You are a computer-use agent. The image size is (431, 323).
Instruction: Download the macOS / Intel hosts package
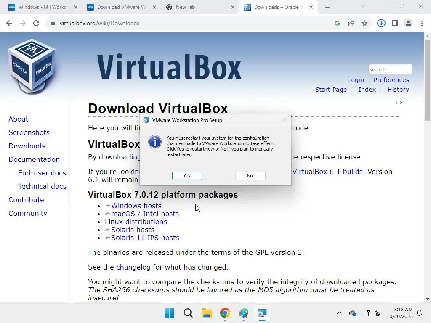[x=145, y=214]
